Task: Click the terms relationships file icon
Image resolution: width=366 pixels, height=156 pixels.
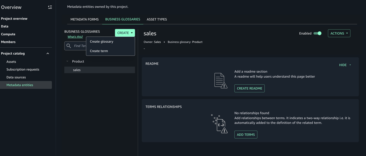Action: [219, 124]
